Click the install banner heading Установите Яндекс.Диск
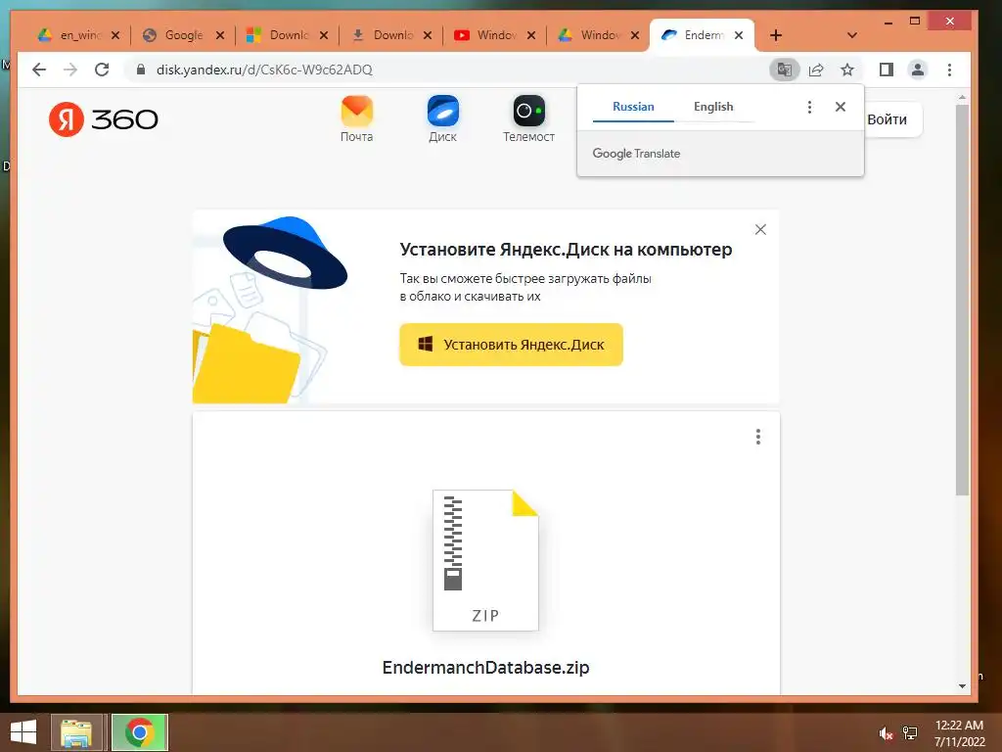The image size is (1002, 752). (566, 250)
